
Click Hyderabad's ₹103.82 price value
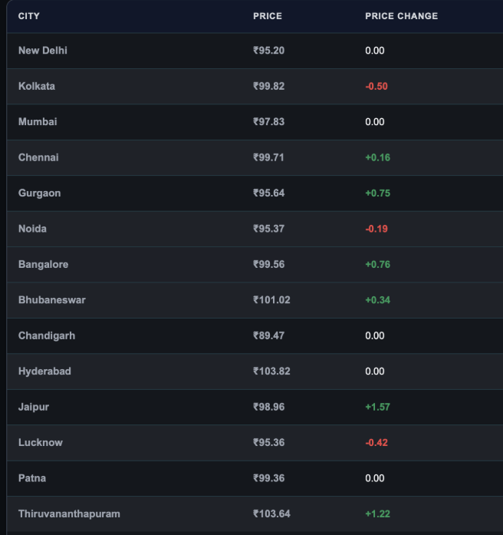[271, 372]
